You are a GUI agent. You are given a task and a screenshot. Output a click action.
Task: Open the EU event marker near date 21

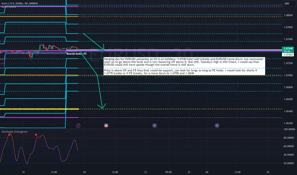click(155, 125)
